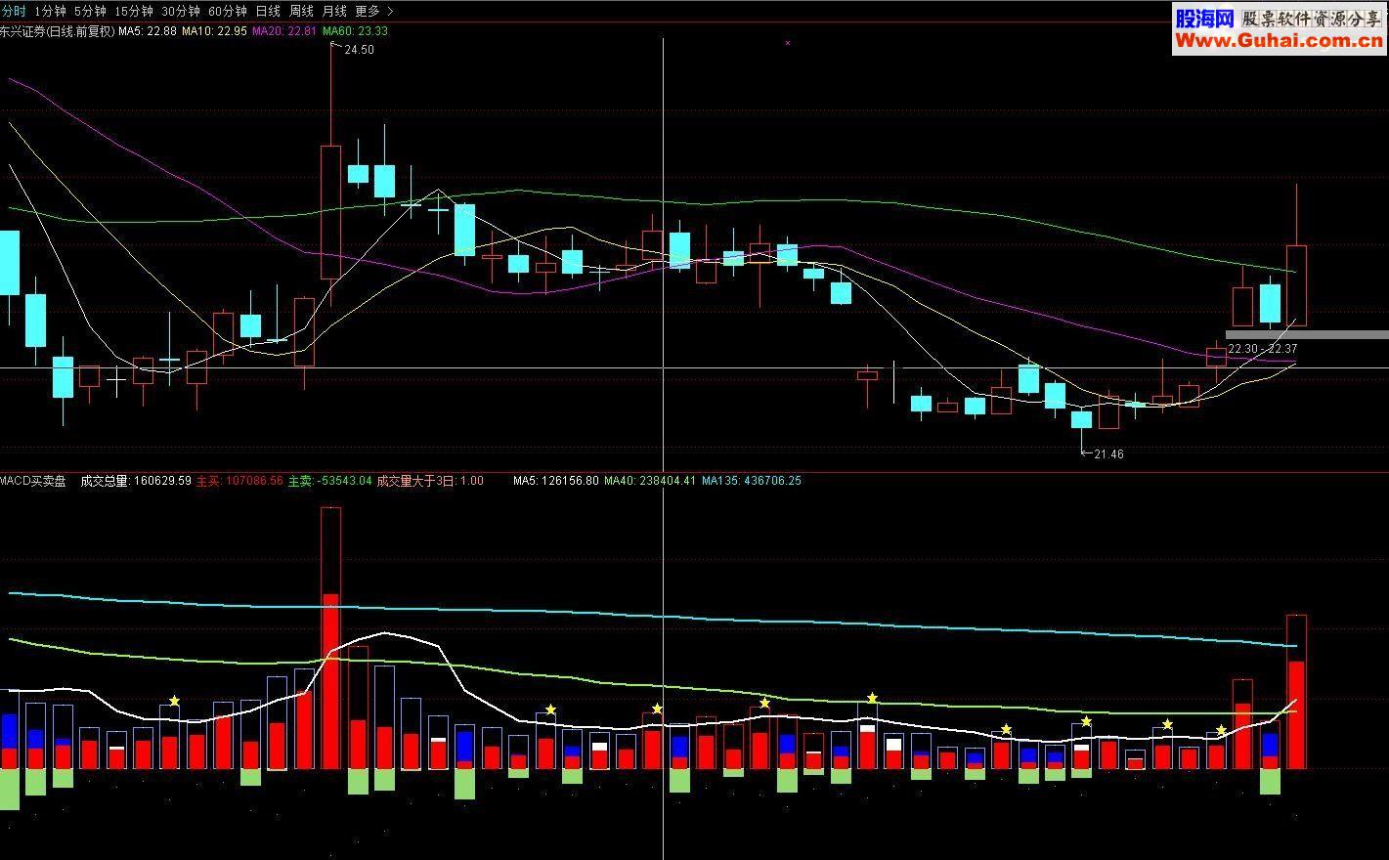Click the magenta MA20: 22.81 label
The width and height of the screenshot is (1389, 860).
pyautogui.click(x=284, y=31)
